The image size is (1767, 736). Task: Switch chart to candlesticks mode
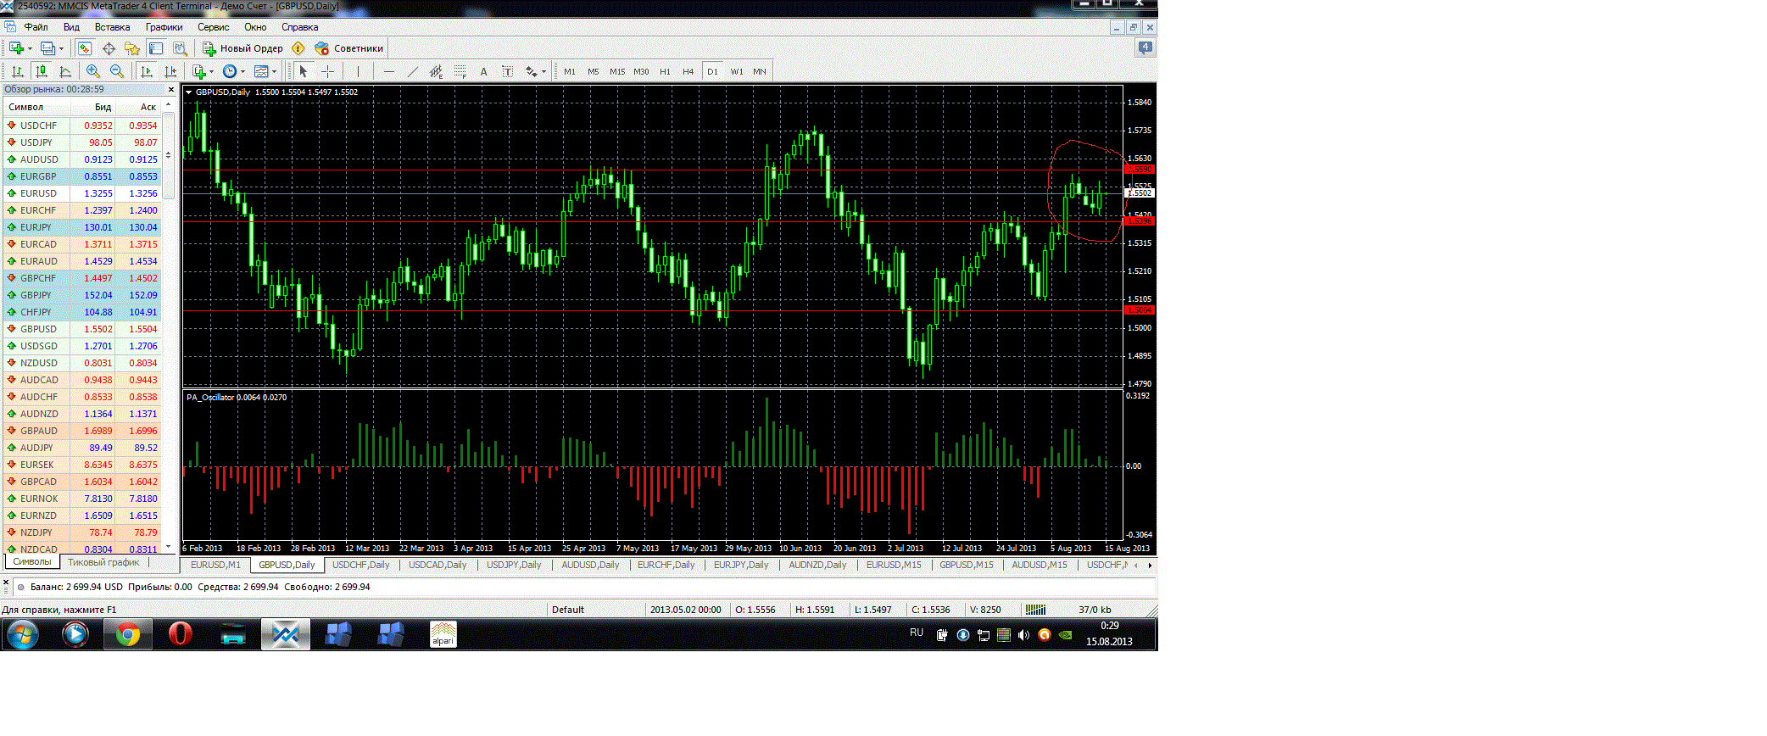42,71
